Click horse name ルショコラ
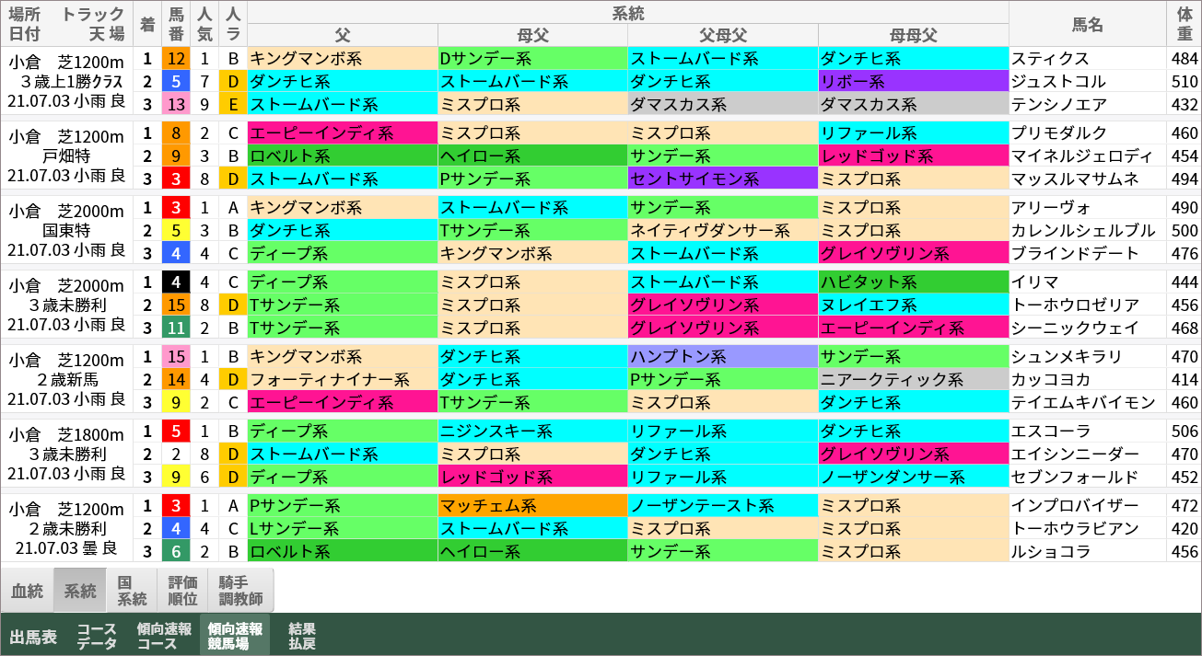 coord(1050,551)
